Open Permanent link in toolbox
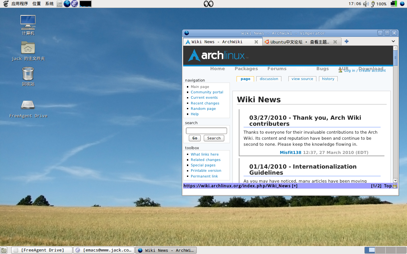The image size is (407, 254). point(204,176)
